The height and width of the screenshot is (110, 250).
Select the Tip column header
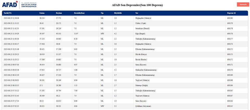[102, 13]
